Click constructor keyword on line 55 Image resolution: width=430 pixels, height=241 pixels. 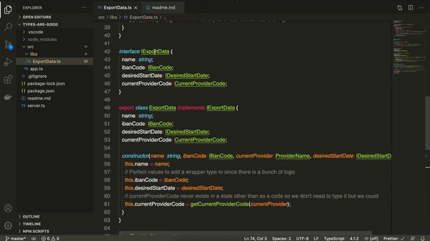point(136,156)
